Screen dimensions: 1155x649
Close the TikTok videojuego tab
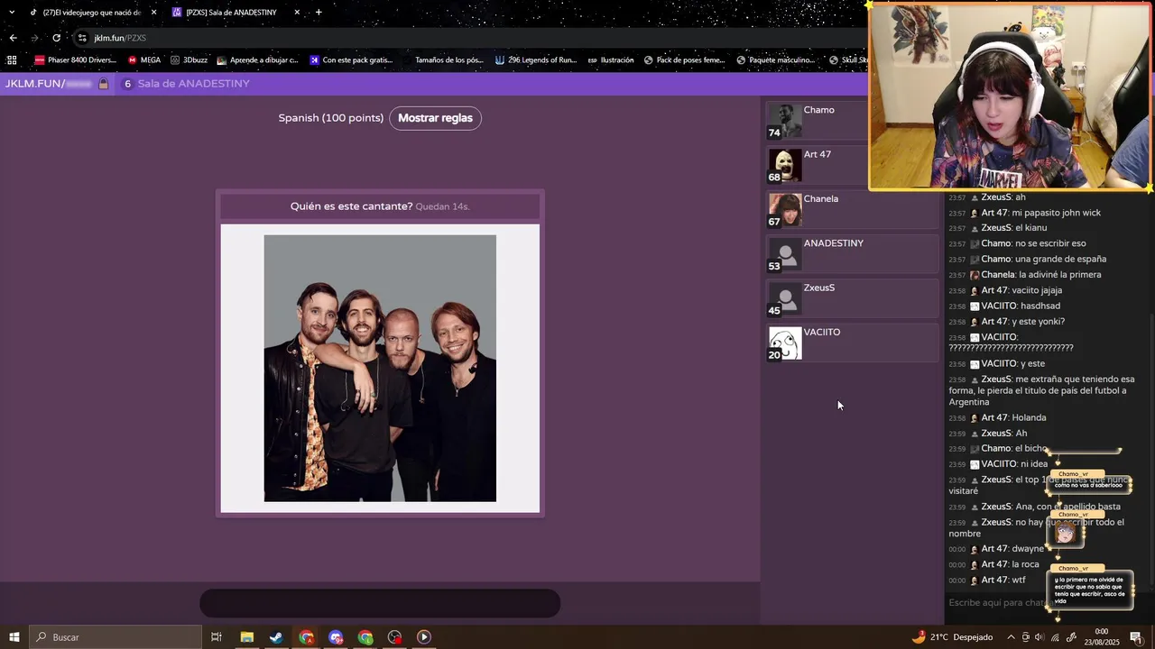(x=153, y=13)
